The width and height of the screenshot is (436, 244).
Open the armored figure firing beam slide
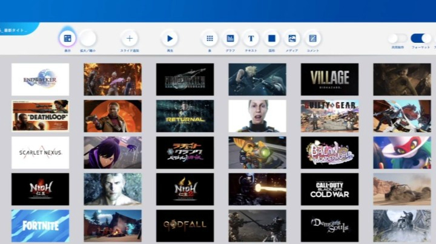257,189
